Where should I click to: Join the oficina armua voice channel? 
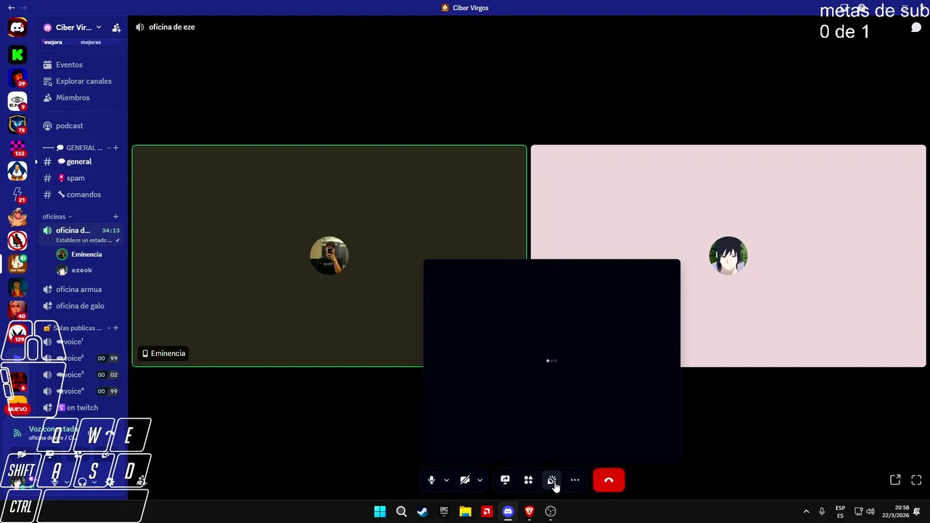click(80, 289)
